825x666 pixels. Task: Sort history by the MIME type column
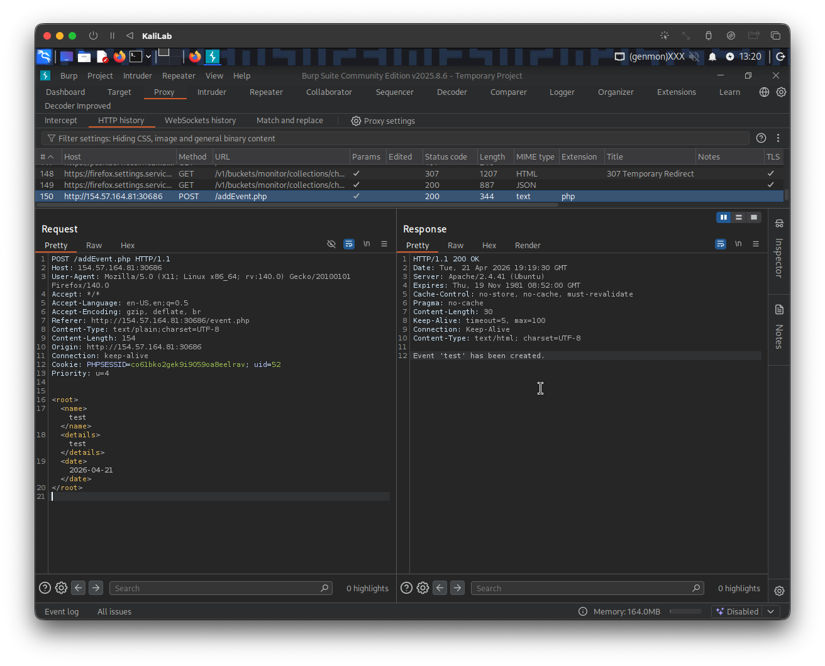pos(536,157)
